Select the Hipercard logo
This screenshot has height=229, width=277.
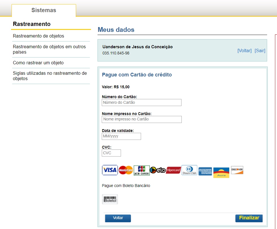(x=173, y=170)
